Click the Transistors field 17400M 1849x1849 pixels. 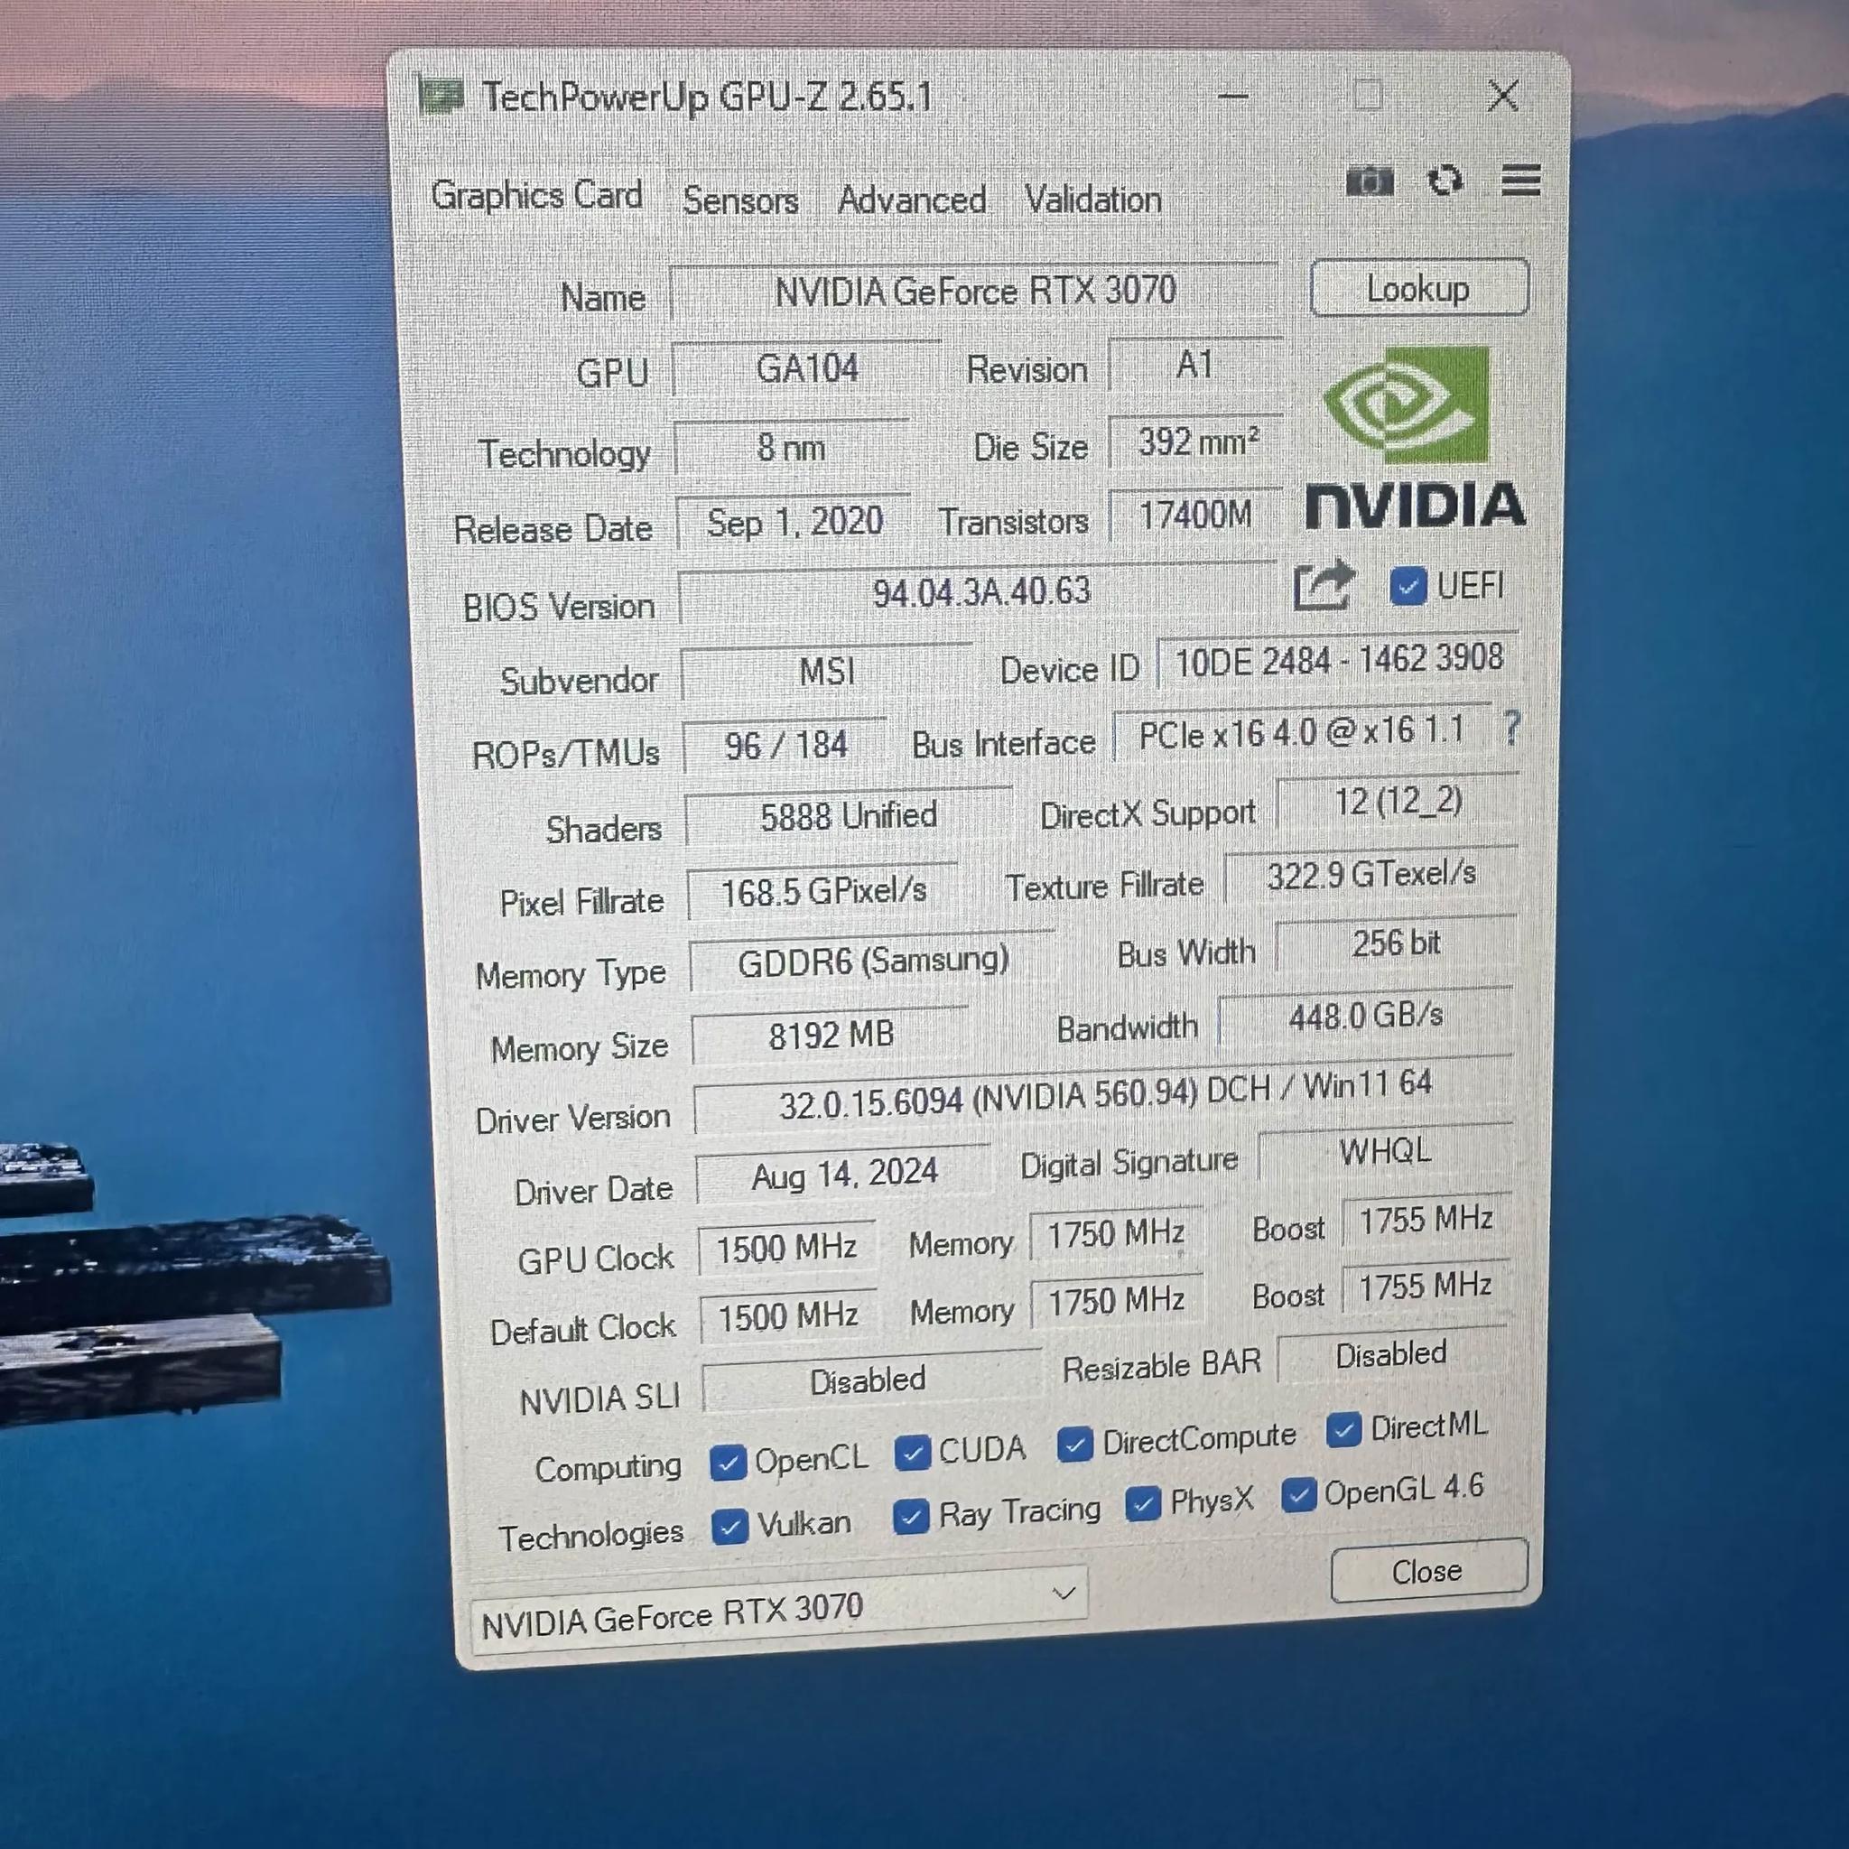tap(1194, 516)
